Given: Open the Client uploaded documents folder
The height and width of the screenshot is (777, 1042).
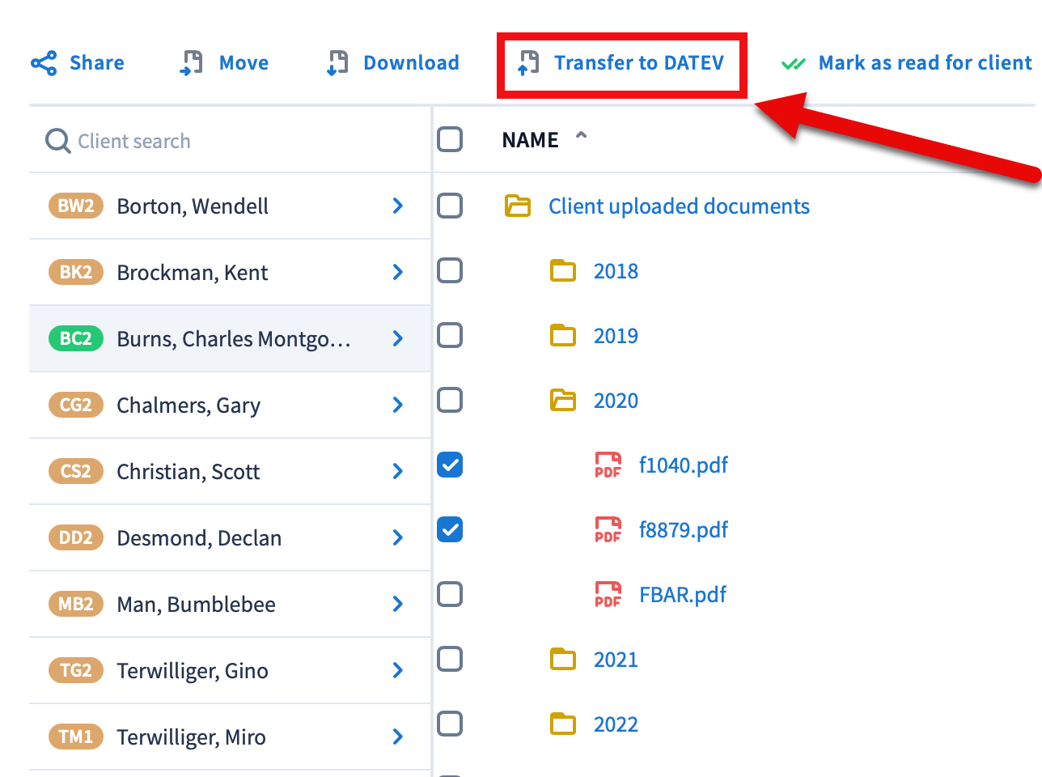Looking at the screenshot, I should (x=678, y=206).
